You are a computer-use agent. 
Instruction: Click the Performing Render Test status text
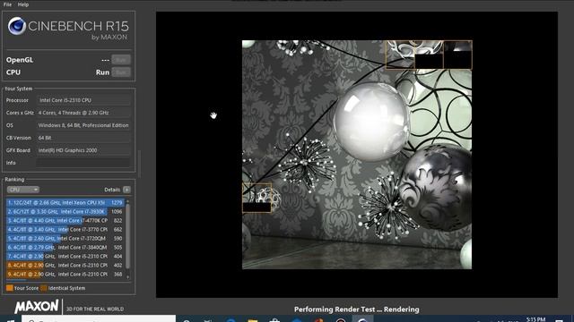[357, 309]
